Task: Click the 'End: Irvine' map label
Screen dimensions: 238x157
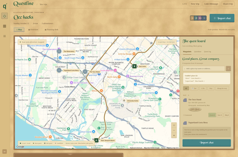Action: click(142, 66)
